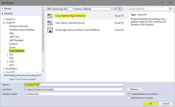The height and width of the screenshot is (107, 175).
Task: Select Windows Universal category
Action: (19, 26)
